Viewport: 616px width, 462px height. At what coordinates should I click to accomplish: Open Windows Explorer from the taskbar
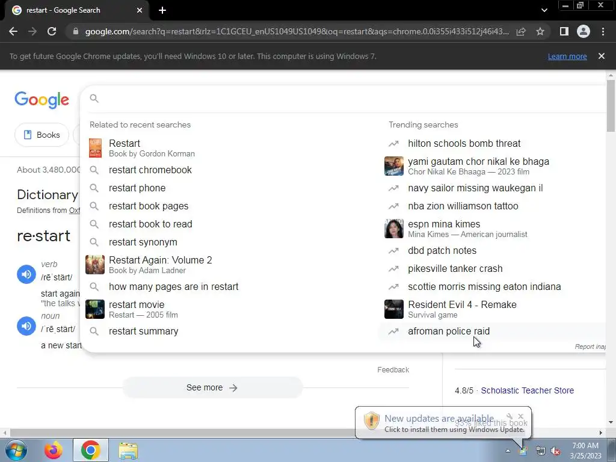click(x=128, y=451)
